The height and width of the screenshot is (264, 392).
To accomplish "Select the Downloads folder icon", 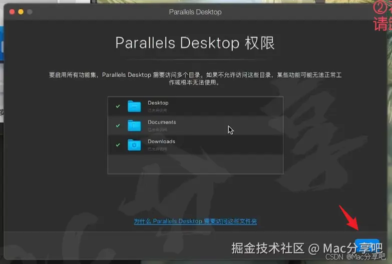I will (134, 145).
